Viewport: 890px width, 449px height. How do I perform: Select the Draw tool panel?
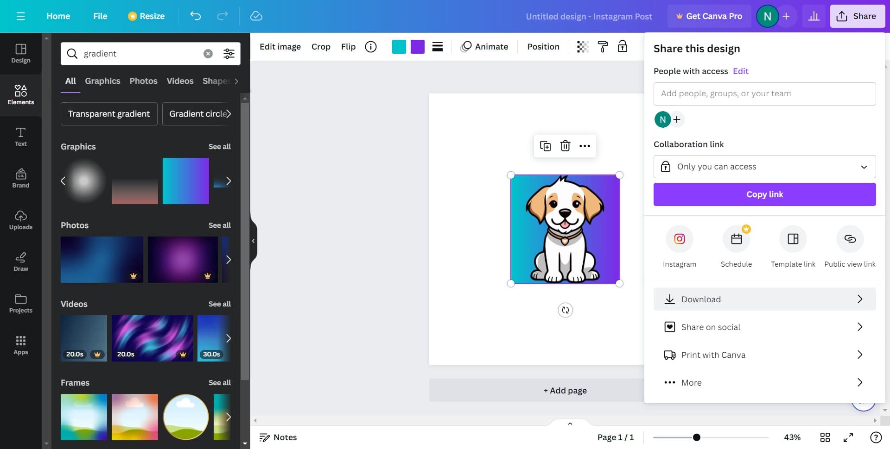(x=20, y=262)
